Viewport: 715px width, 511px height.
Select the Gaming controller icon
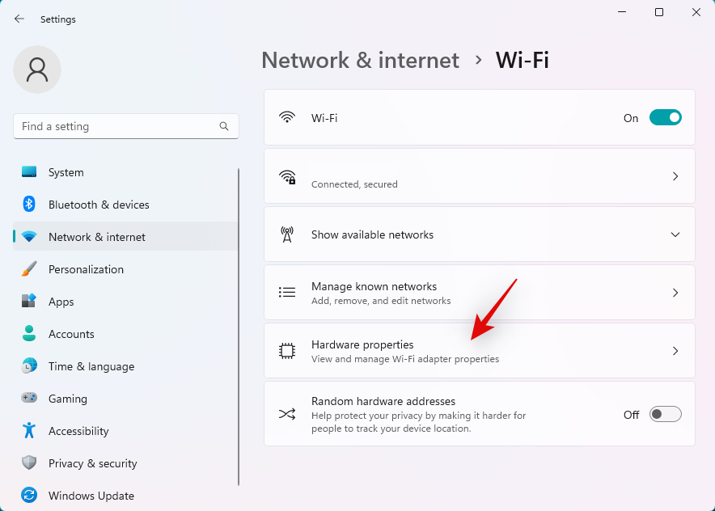pyautogui.click(x=27, y=399)
